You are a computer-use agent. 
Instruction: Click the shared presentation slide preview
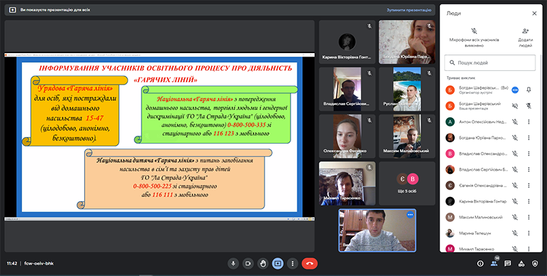(x=159, y=136)
